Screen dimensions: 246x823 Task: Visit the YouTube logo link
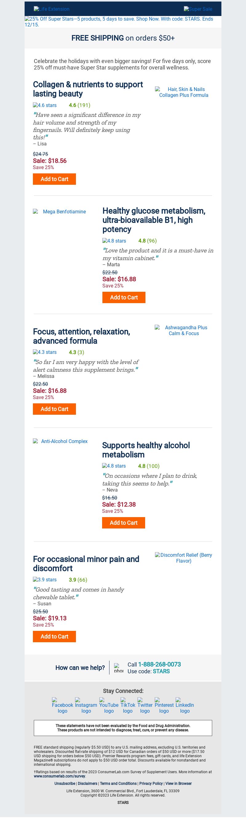pos(109,706)
